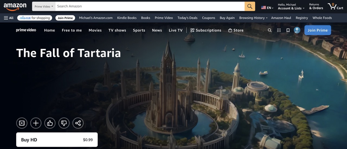
Task: Open Whole Foods link
Action: [x=322, y=18]
